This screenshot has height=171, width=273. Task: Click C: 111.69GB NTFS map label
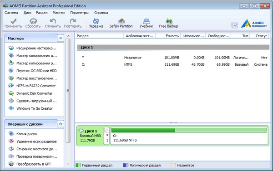tap(125, 138)
